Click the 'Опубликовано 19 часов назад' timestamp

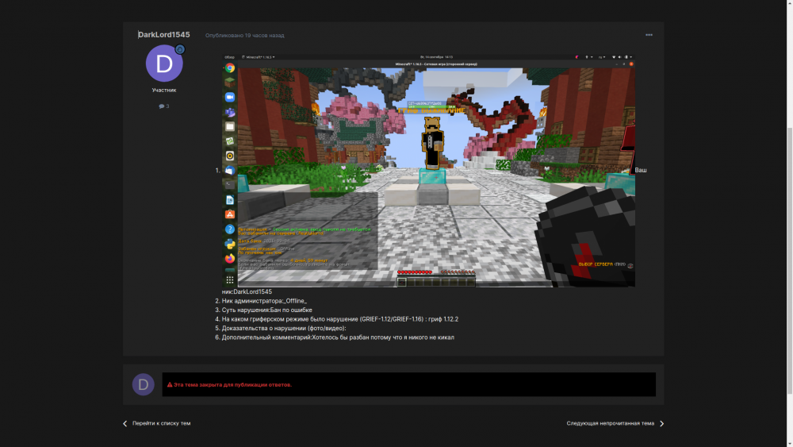245,36
